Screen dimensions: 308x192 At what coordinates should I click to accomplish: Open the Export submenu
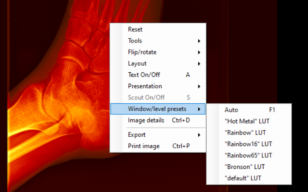pyautogui.click(x=158, y=135)
